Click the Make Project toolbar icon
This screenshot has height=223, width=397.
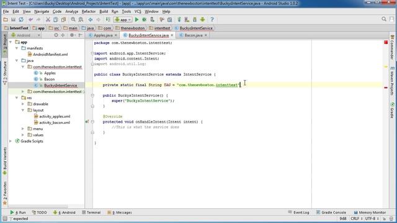pos(108,19)
